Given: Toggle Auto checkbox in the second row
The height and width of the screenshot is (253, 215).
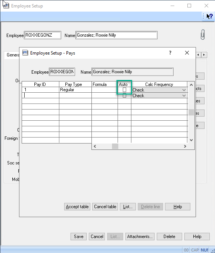Looking at the screenshot, I should (x=124, y=96).
